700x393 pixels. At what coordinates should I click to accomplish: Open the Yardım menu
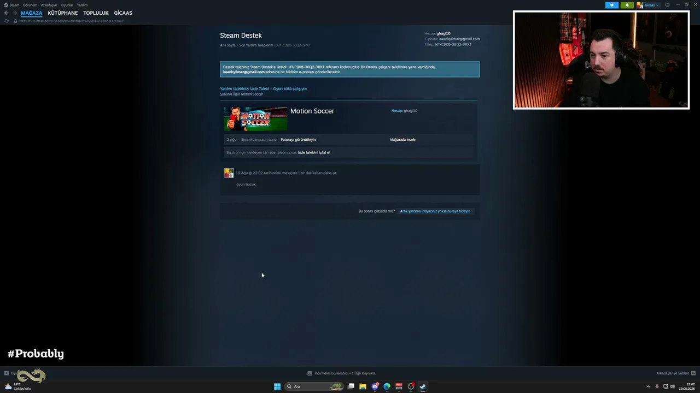(82, 5)
